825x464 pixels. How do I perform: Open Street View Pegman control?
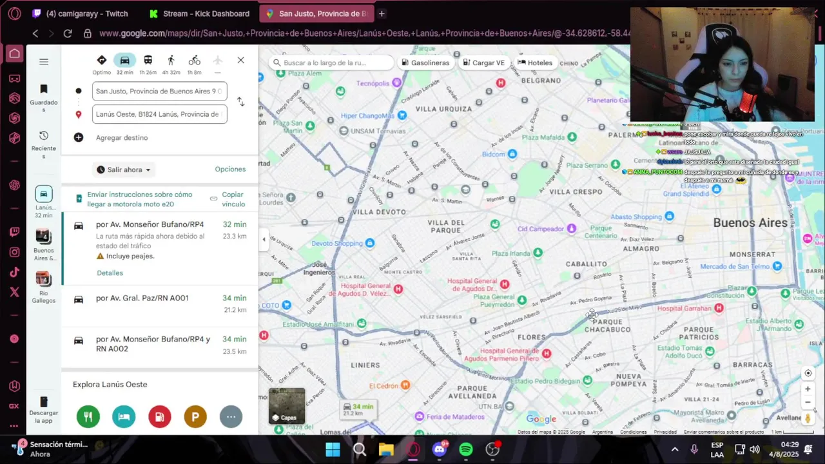click(x=808, y=418)
